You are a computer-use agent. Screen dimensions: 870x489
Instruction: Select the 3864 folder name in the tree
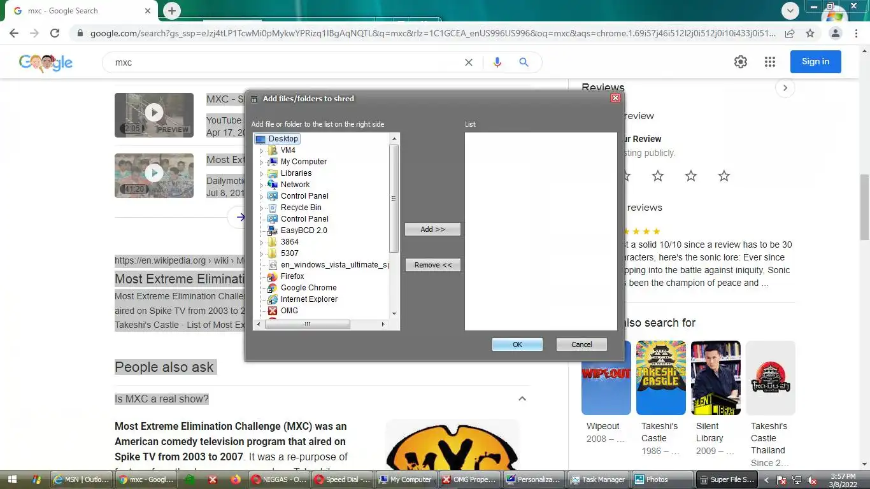289,242
